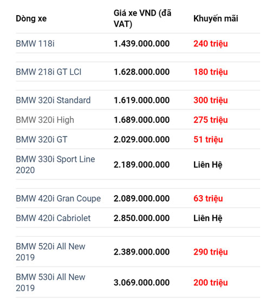Open the BMW 420i Cabriolet link

[x=53, y=218]
